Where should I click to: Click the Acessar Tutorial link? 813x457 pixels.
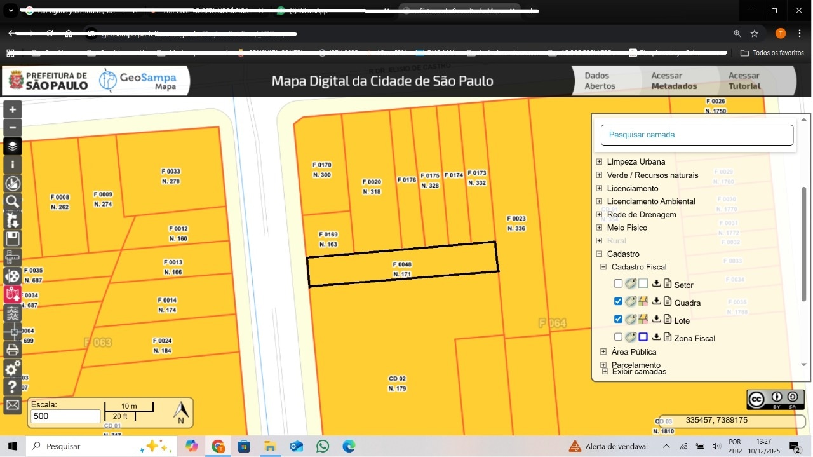click(744, 81)
